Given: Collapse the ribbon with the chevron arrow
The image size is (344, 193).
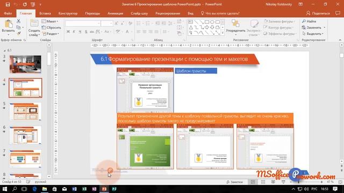Looking at the screenshot, I should point(340,40).
